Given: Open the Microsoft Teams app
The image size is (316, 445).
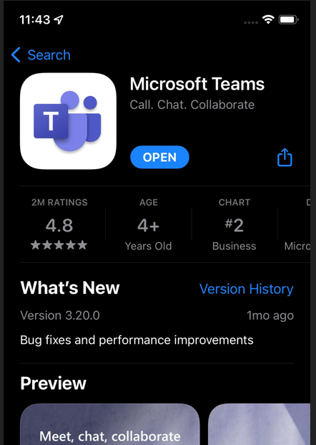Looking at the screenshot, I should [x=159, y=157].
